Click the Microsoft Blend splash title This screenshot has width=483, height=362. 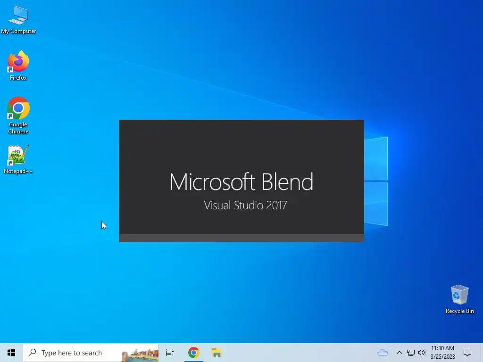(241, 181)
